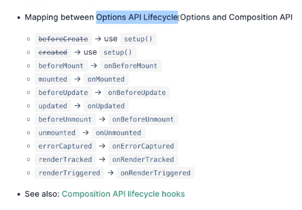Select the onRenderTriggered code snippet
302x210 pixels.
point(155,173)
